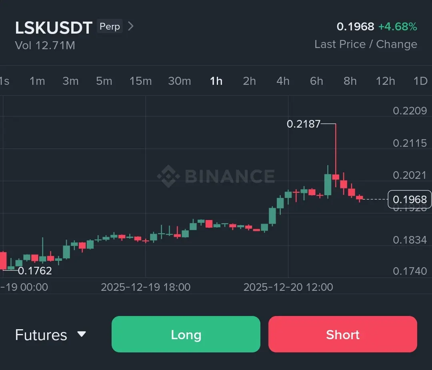Select the 15m chart interval

pyautogui.click(x=140, y=81)
